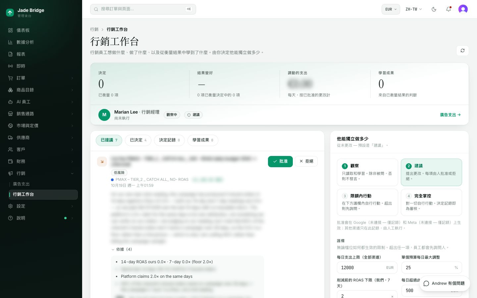Viewport: 477px width, 298px height.
Task: Collapse the 行銷 marketing sidebar section
Action: [41, 173]
